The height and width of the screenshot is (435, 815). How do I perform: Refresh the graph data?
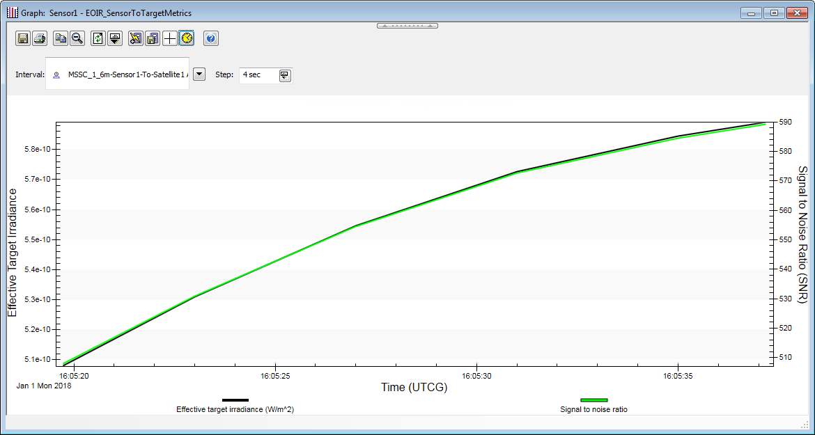98,38
